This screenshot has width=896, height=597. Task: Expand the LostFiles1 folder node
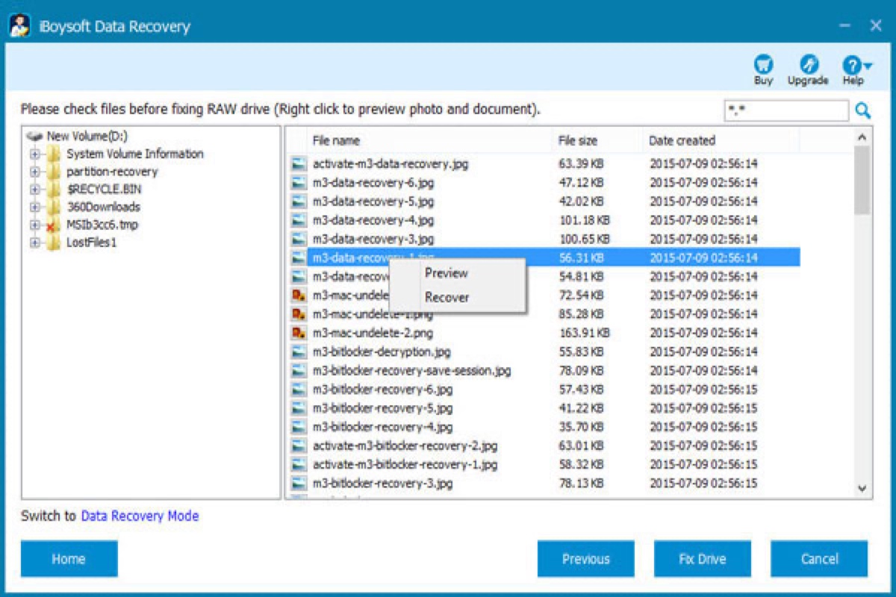click(x=34, y=243)
